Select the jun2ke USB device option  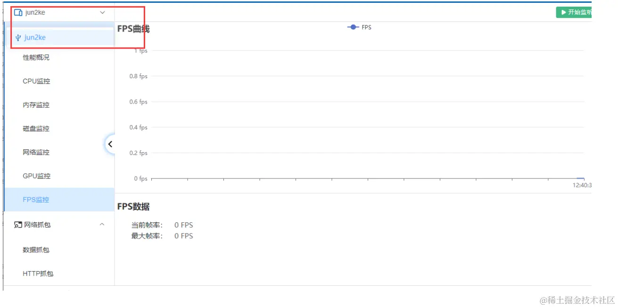pyautogui.click(x=60, y=37)
